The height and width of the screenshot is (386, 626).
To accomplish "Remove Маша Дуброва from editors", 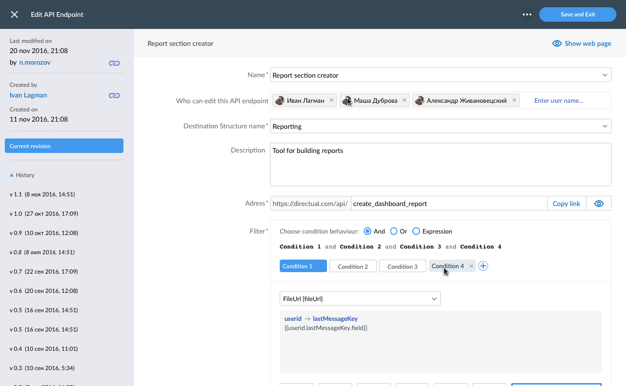I will coord(404,100).
